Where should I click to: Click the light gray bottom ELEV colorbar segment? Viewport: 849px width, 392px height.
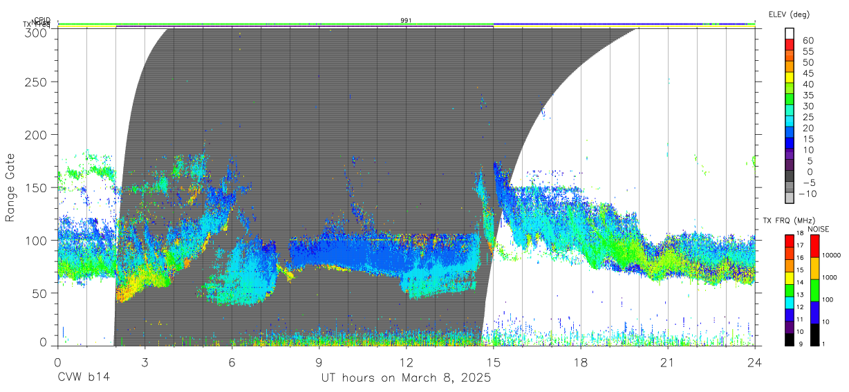click(x=790, y=198)
